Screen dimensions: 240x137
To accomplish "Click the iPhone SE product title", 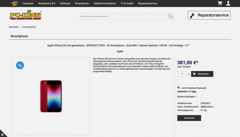I will (x=118, y=45).
